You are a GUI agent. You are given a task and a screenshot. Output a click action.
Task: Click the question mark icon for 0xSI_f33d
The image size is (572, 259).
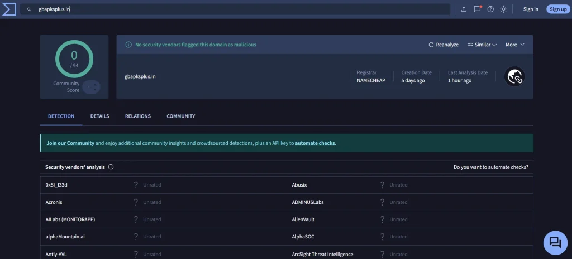136,185
